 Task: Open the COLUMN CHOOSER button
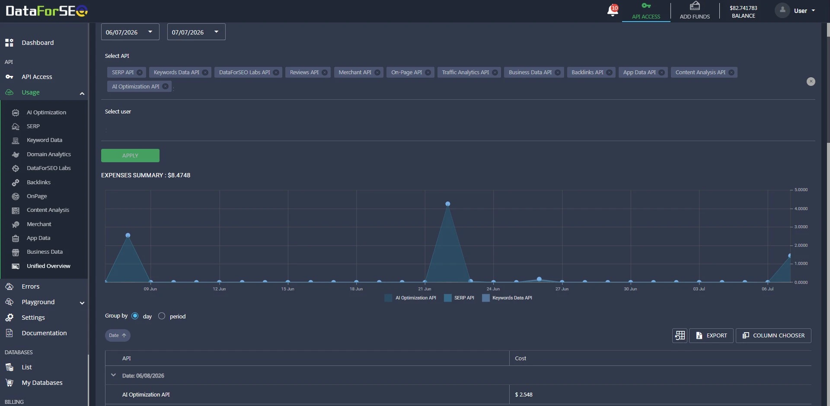click(x=773, y=336)
